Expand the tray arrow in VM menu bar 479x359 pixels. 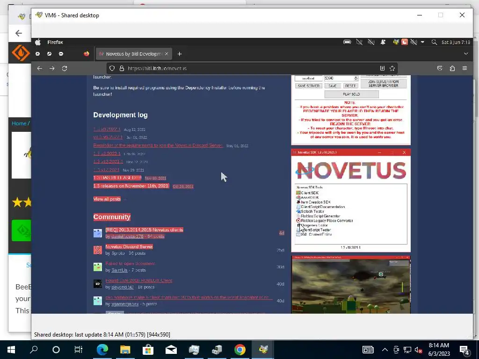[x=422, y=42]
